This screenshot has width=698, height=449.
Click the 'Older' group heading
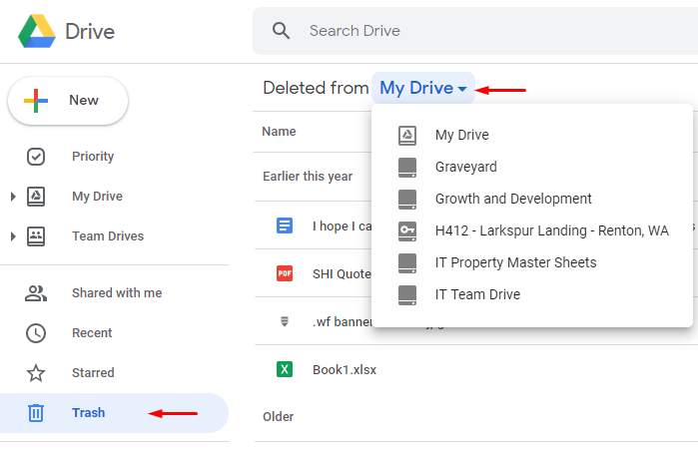point(279,416)
